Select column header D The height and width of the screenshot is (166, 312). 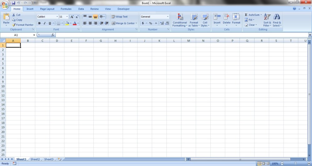coord(57,41)
